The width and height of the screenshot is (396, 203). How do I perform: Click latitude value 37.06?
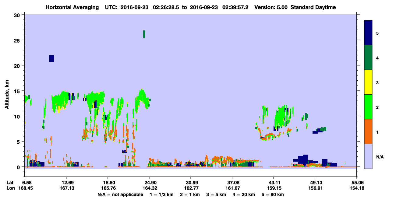232,182
